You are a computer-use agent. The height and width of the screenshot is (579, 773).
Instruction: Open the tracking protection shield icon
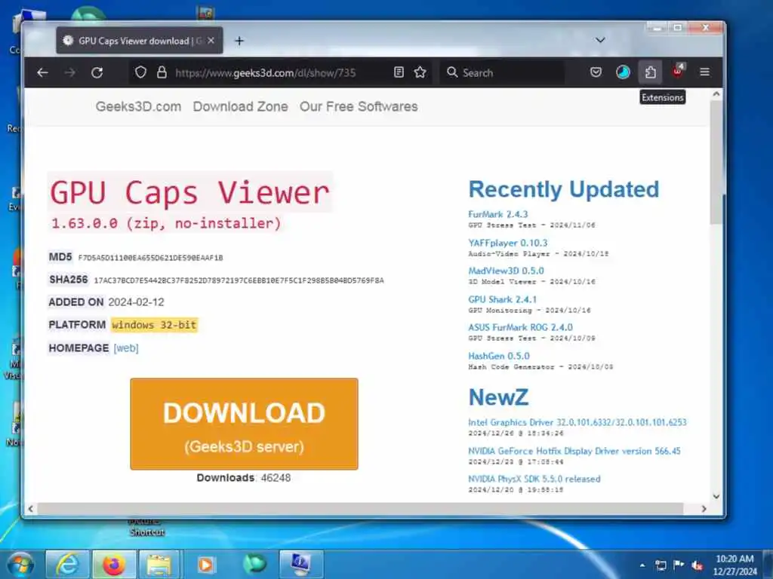pos(140,72)
